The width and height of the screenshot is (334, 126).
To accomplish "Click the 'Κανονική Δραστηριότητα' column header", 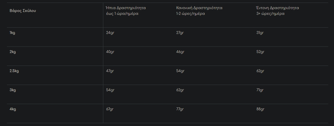I will (199, 8).
